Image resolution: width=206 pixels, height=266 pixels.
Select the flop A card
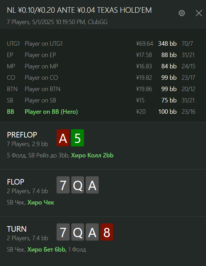(x=92, y=185)
